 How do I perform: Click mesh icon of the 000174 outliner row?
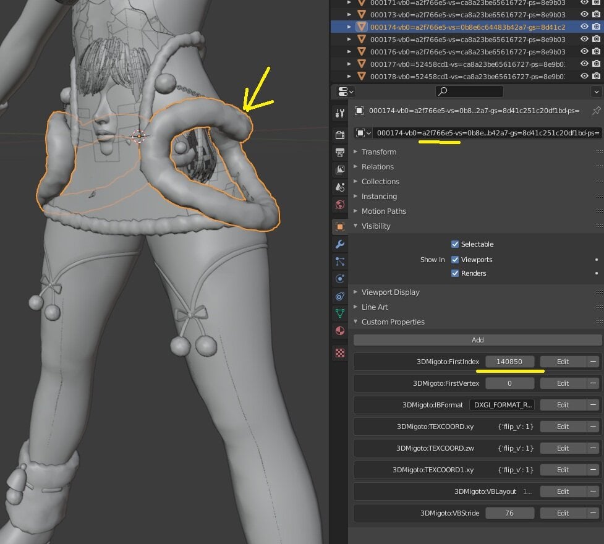[x=361, y=27]
